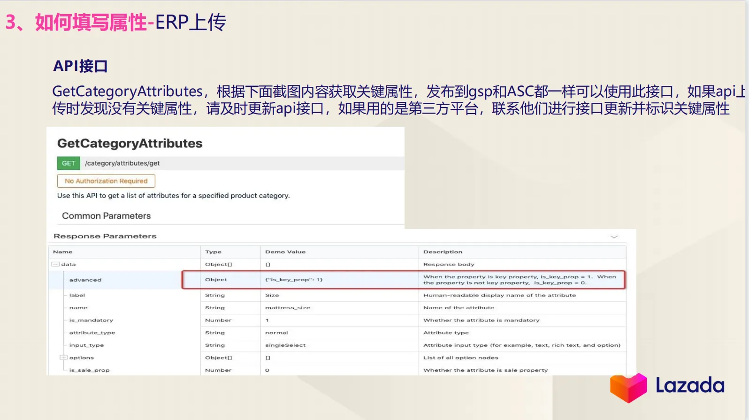
Task: Select the advanced row name
Action: coord(85,280)
